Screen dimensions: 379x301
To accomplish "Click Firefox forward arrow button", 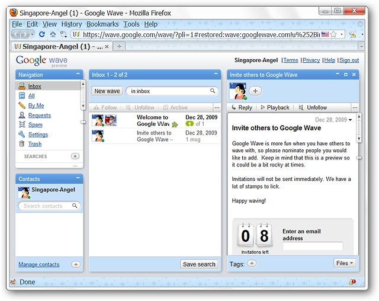I will pos(25,34).
